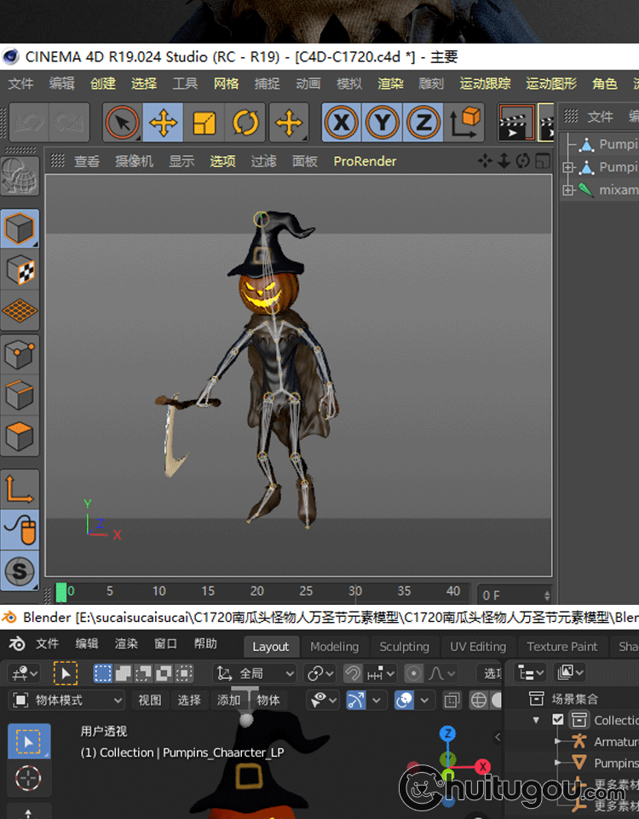Open the 渲染 menu in Cinema 4D
The height and width of the screenshot is (819, 639).
point(390,84)
